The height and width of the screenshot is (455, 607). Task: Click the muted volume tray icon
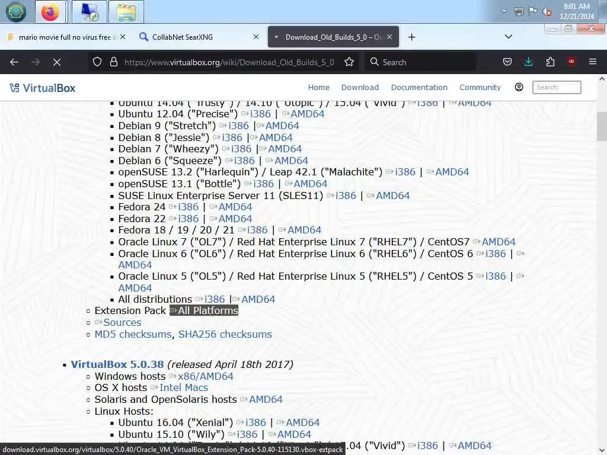click(x=547, y=12)
